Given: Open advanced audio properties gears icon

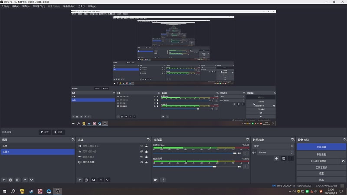Looking at the screenshot, I should [156, 180].
